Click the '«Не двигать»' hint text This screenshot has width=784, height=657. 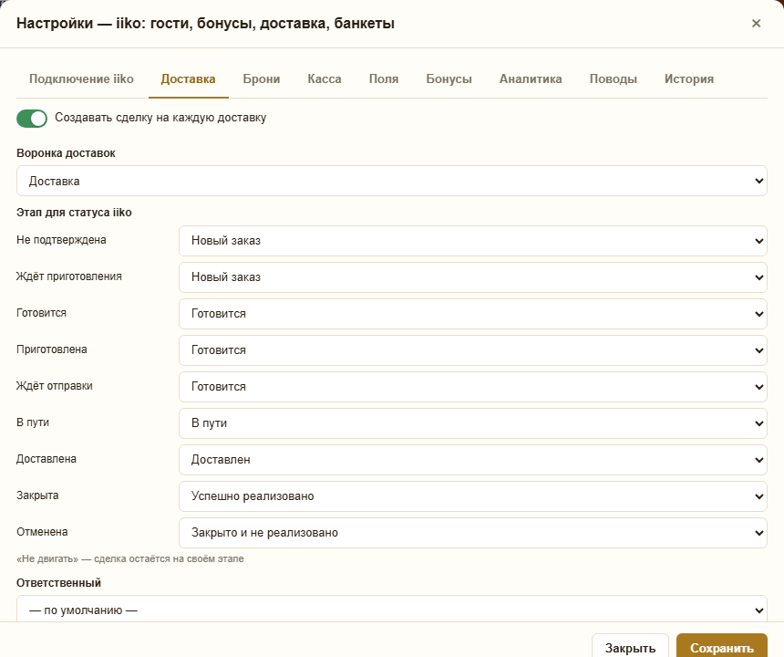130,559
